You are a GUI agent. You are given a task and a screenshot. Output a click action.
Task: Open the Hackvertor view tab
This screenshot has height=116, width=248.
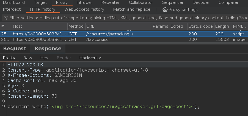point(90,58)
